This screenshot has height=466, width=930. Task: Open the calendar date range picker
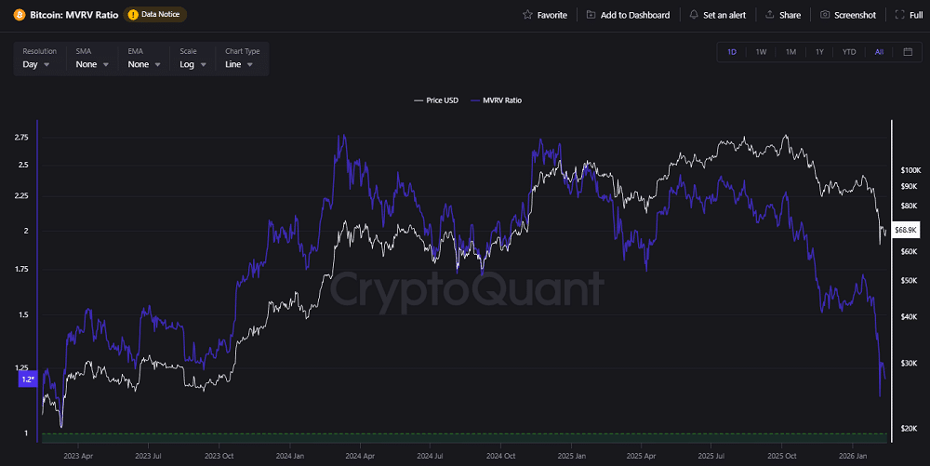(x=908, y=51)
